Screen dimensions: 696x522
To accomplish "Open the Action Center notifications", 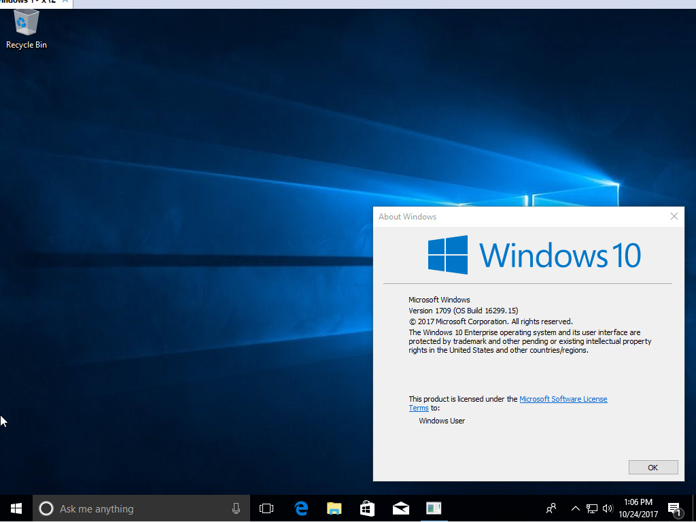I will (x=674, y=508).
